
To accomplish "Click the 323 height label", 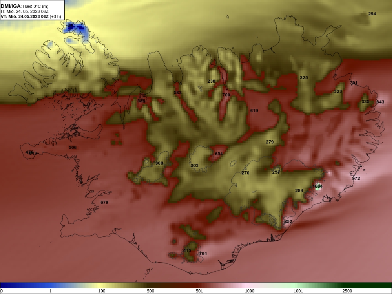I will (338, 91).
